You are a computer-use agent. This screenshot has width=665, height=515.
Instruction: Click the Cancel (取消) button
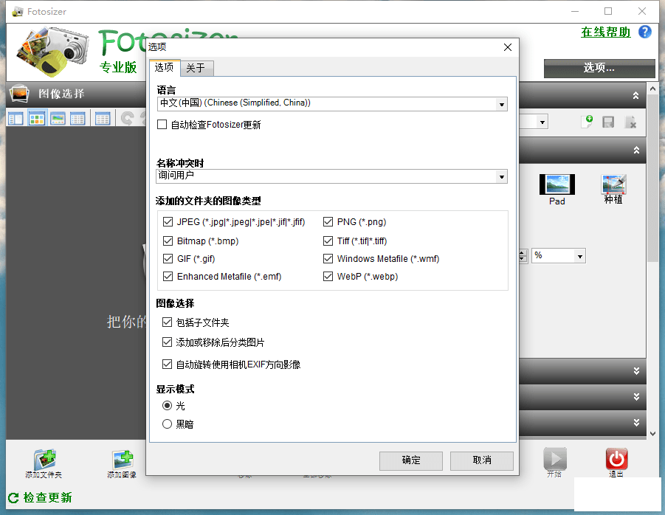(481, 460)
